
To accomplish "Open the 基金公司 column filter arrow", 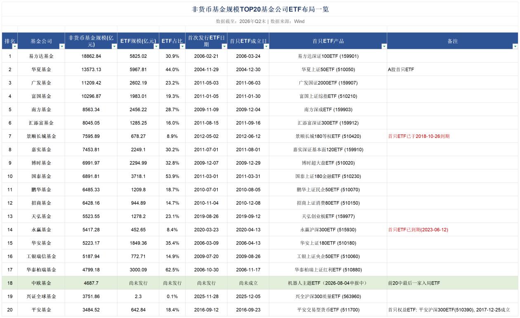I will coord(62,47).
